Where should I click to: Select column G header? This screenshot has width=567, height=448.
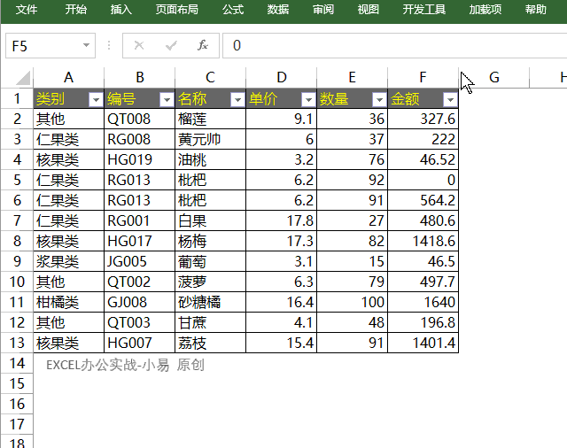click(494, 77)
